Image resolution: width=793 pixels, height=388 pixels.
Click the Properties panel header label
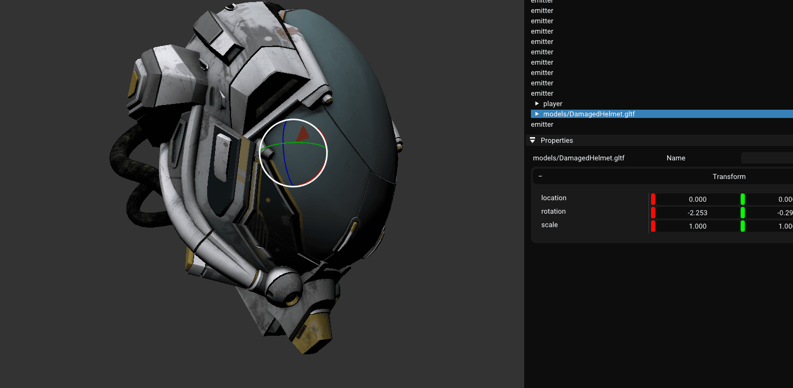coord(557,141)
